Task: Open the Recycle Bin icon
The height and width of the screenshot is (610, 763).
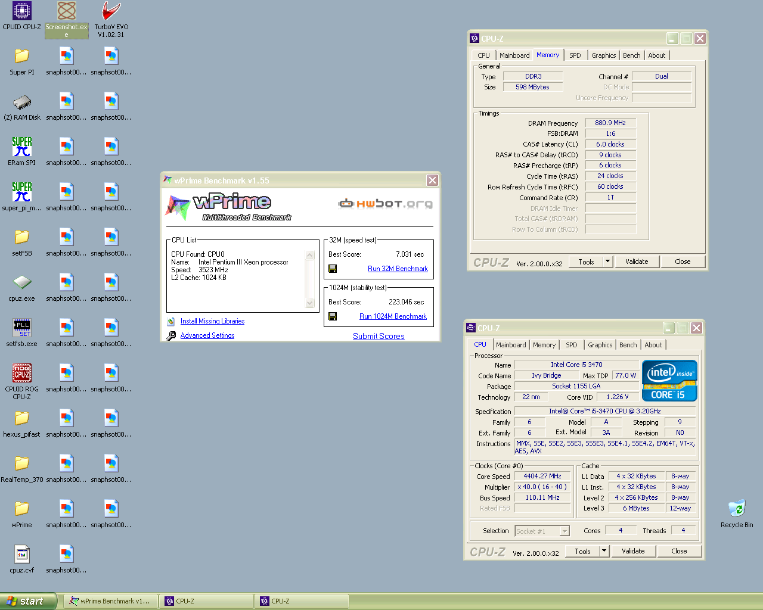Action: click(x=737, y=514)
